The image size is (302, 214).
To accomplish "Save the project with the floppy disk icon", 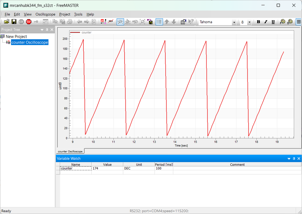I will pyautogui.click(x=14, y=22).
